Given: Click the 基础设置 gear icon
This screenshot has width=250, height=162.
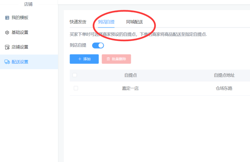Looking at the screenshot, I should [x=7, y=32].
